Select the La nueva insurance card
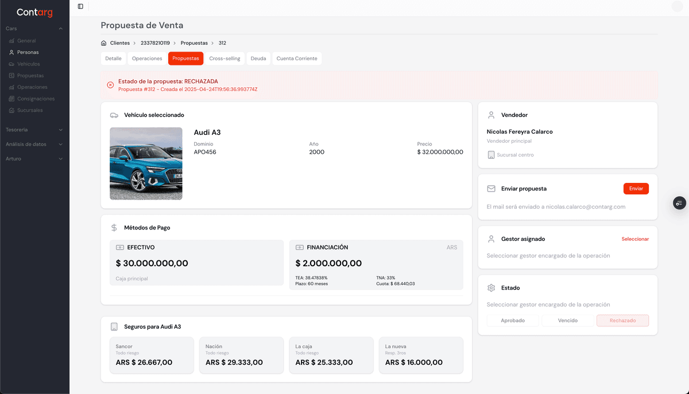Viewport: 689px width, 394px height. point(421,356)
